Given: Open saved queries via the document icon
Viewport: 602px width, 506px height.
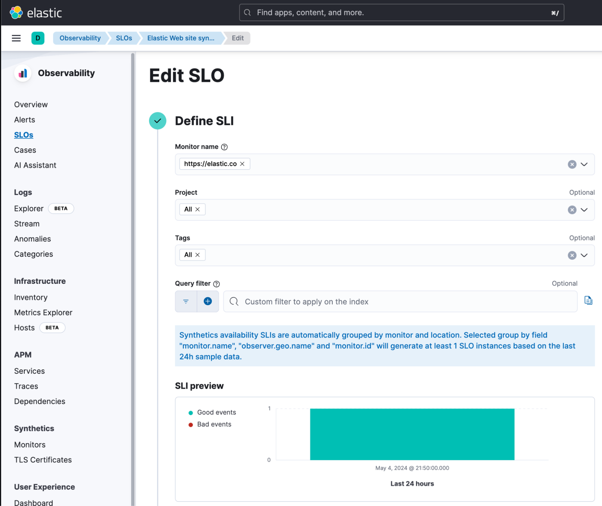Looking at the screenshot, I should [x=588, y=300].
